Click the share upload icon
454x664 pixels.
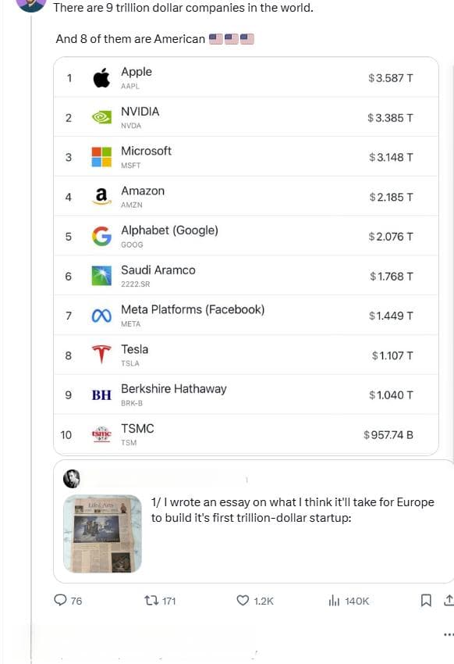(449, 600)
